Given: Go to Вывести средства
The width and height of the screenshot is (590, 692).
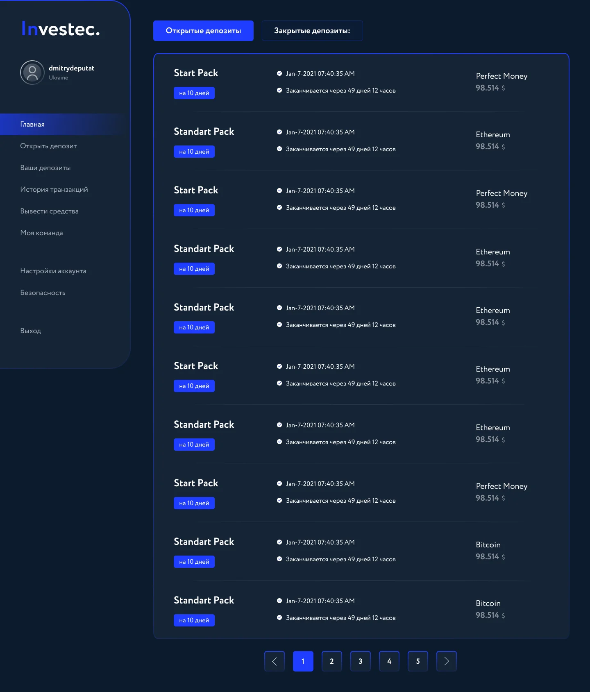Looking at the screenshot, I should tap(49, 211).
